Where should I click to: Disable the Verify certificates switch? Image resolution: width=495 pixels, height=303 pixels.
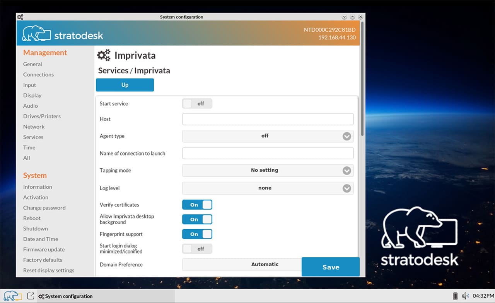(x=197, y=205)
